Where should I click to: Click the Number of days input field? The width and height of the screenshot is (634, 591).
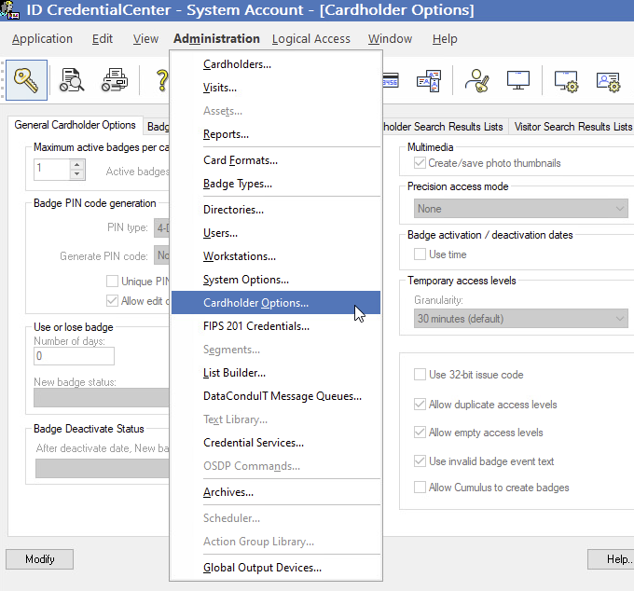point(74,356)
